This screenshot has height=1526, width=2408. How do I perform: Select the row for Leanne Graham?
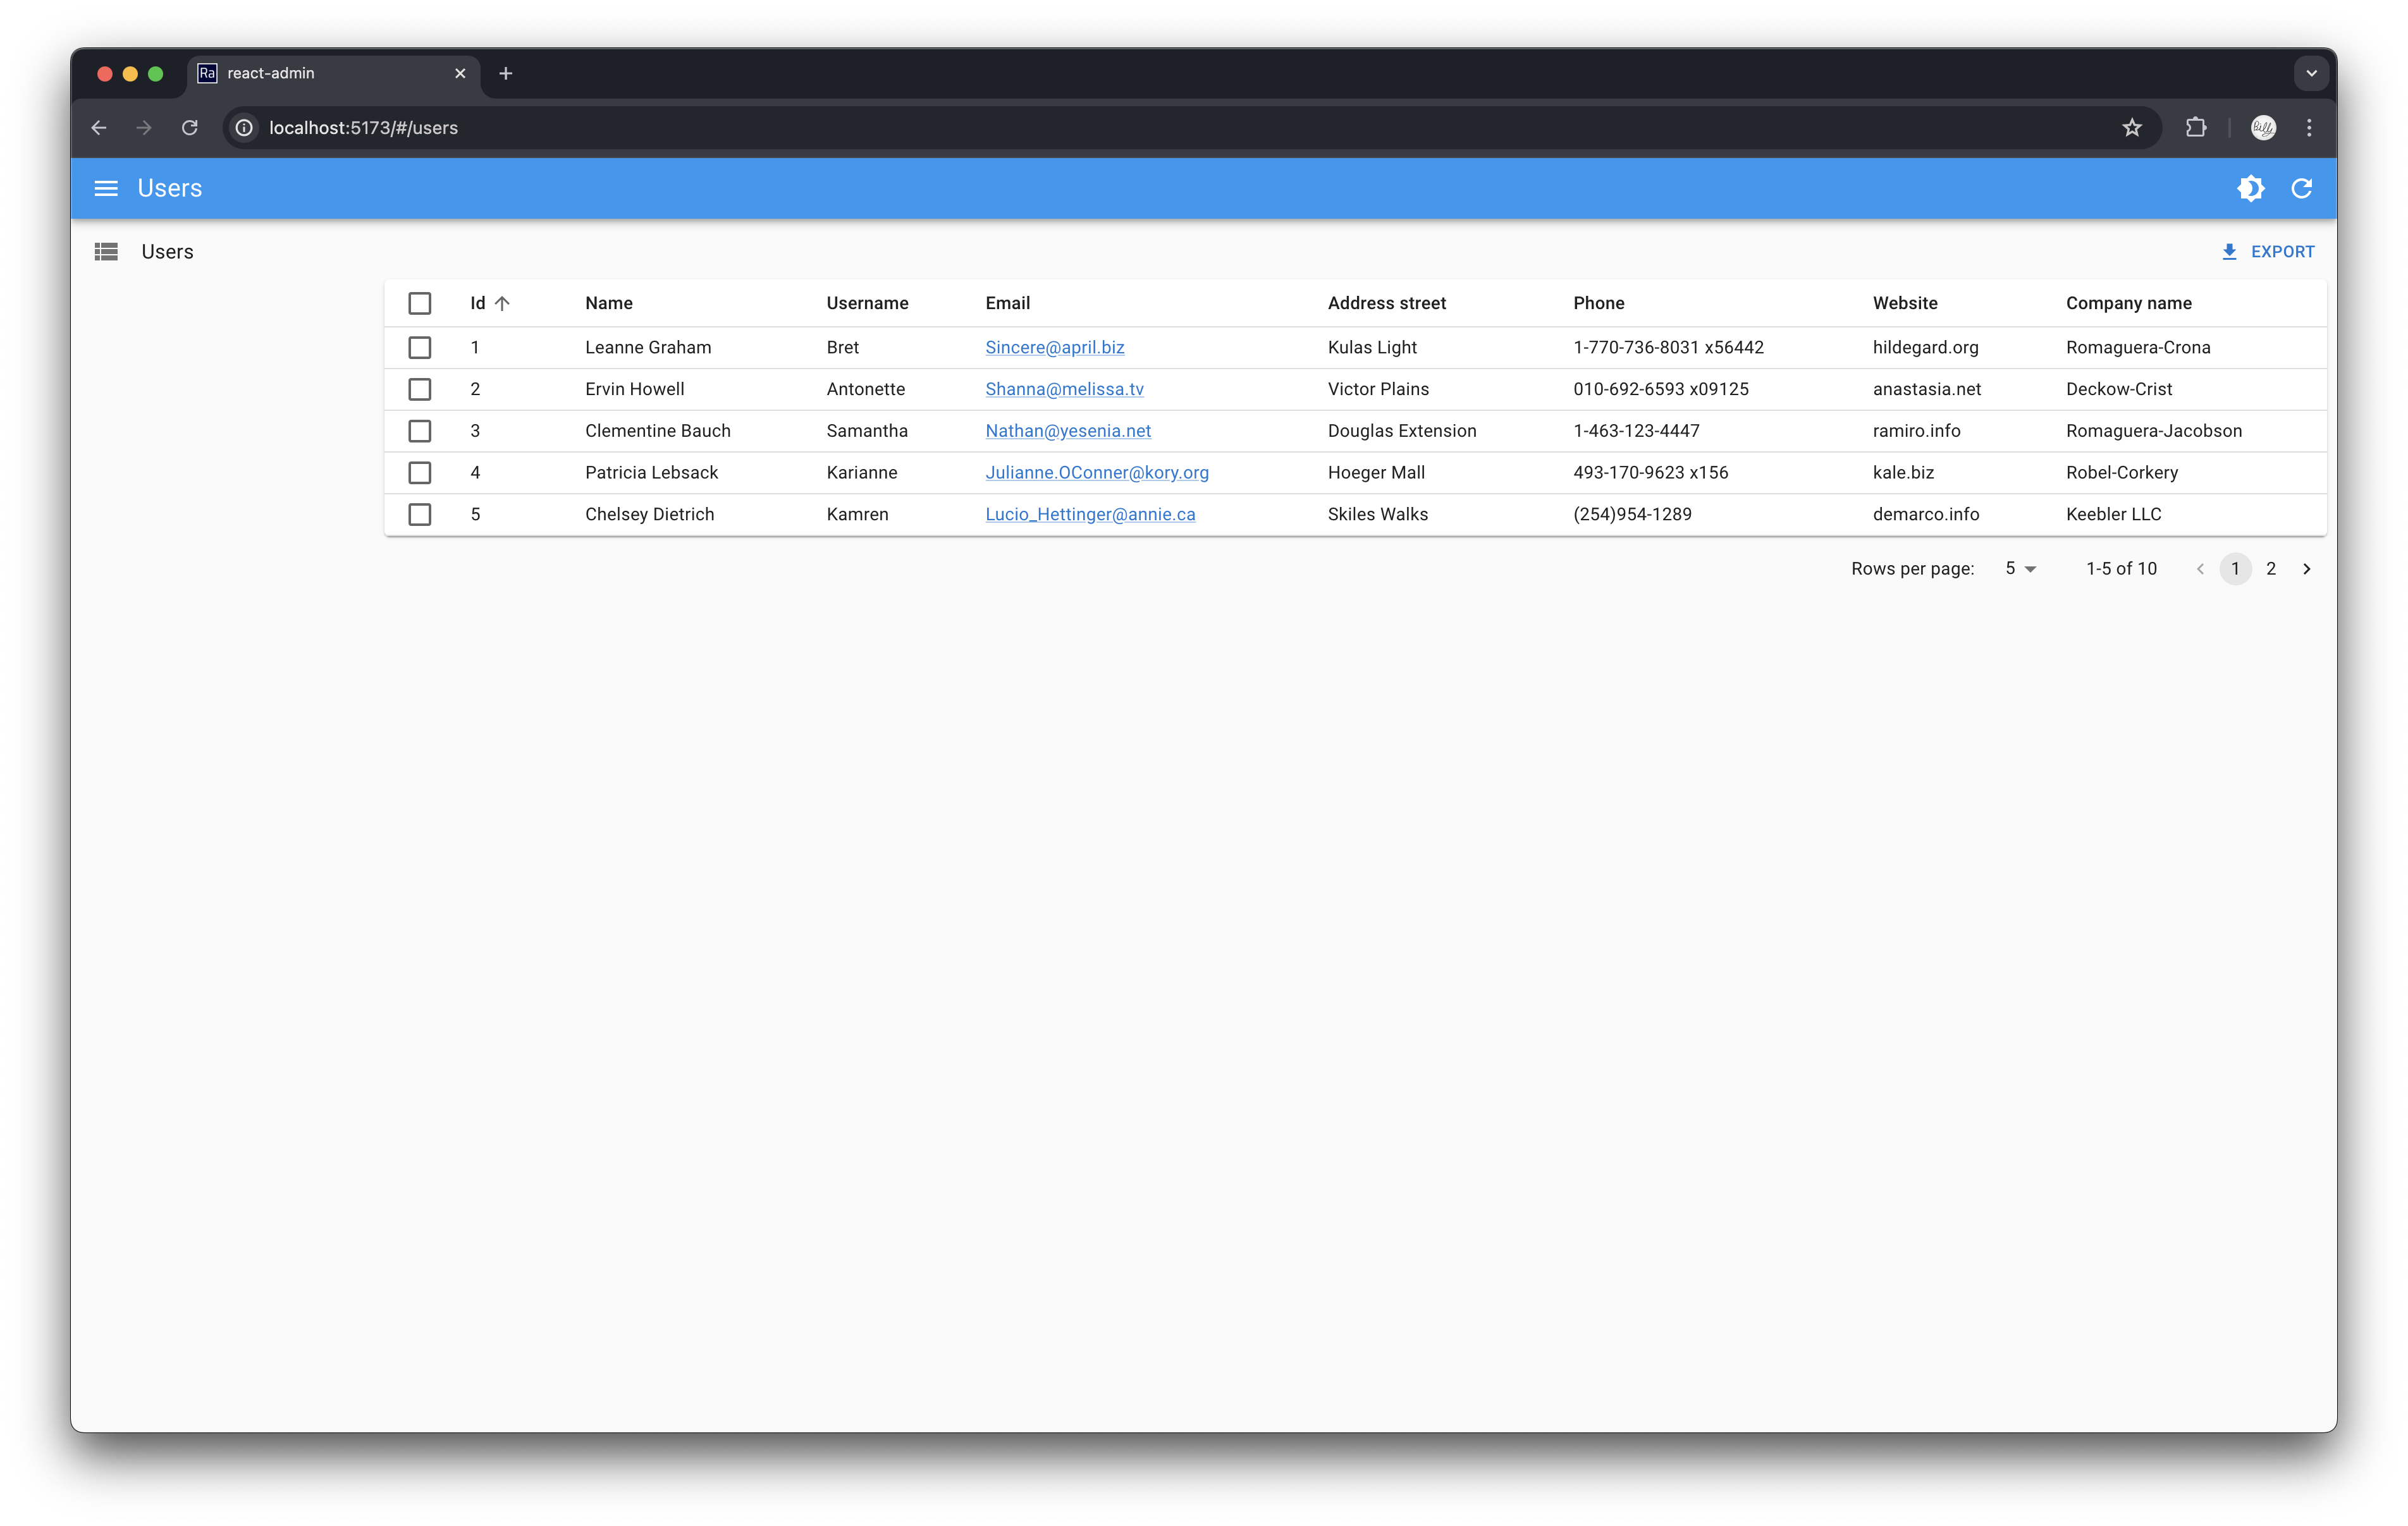420,348
